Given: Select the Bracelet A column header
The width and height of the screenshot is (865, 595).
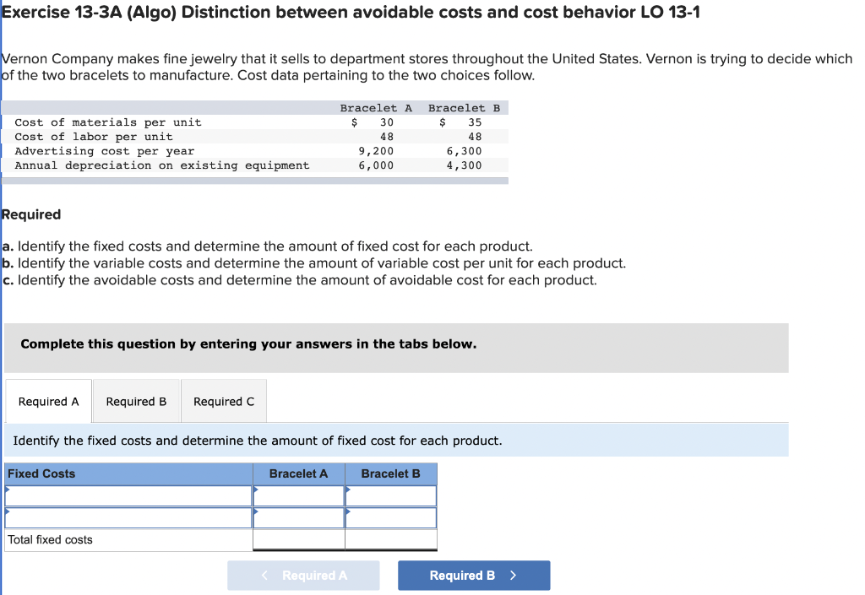Looking at the screenshot, I should pos(298,473).
